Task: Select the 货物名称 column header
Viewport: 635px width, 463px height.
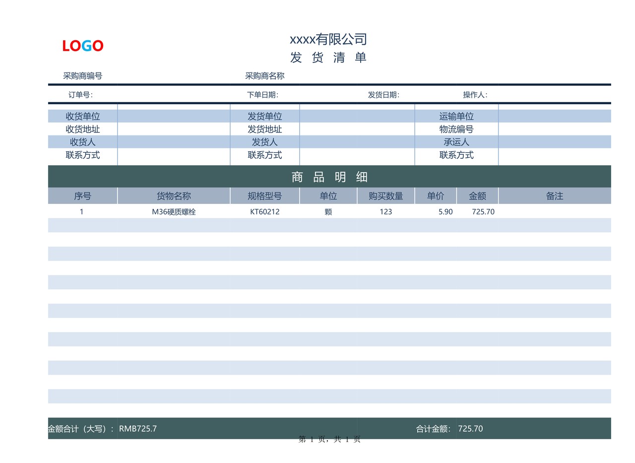Action: [x=173, y=196]
